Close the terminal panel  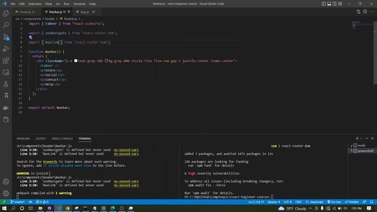pos(372,138)
